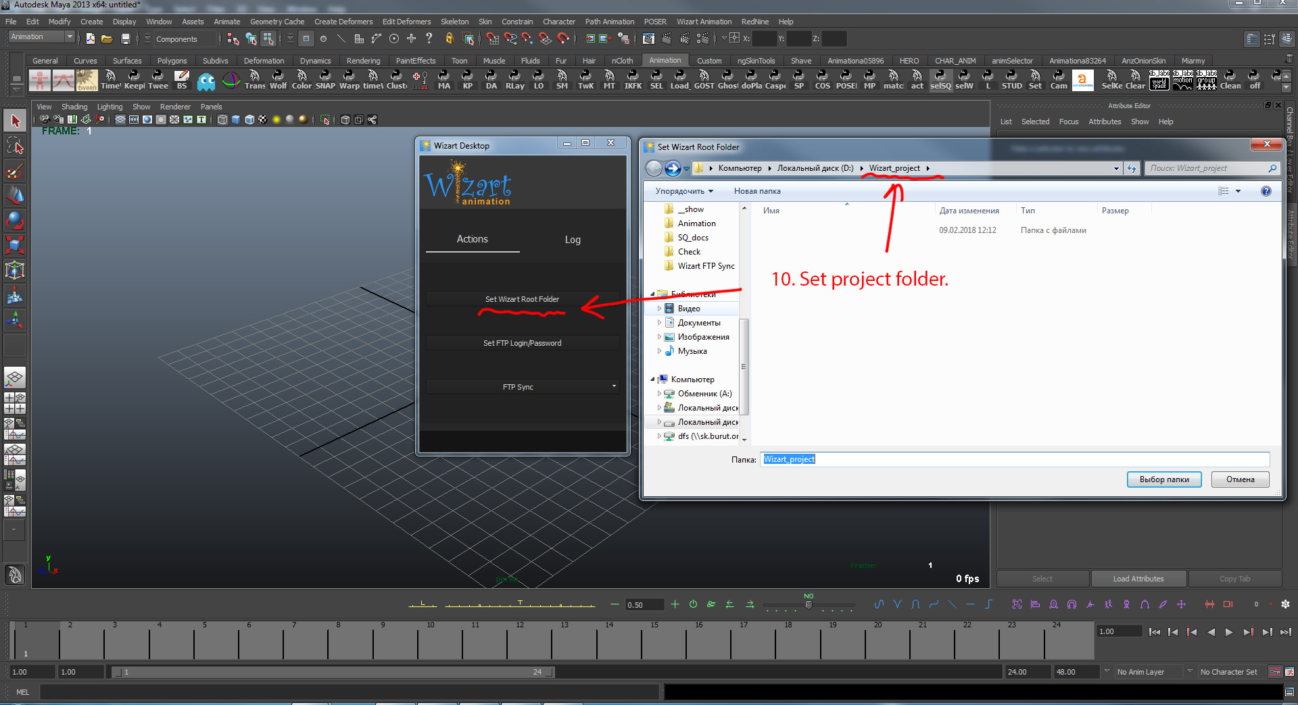
Task: Click the Выбор папки button
Action: [x=1163, y=479]
